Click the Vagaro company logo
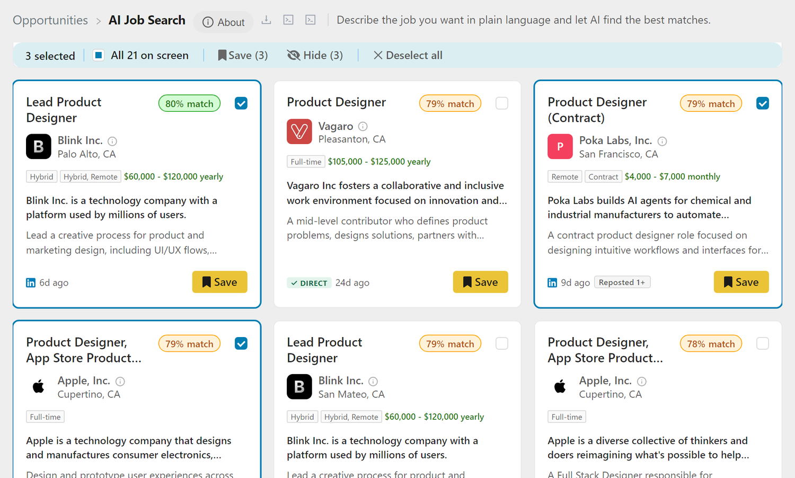The image size is (795, 478). coord(299,131)
